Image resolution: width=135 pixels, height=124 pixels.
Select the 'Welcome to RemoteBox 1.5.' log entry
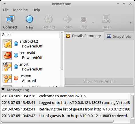click(65, 96)
